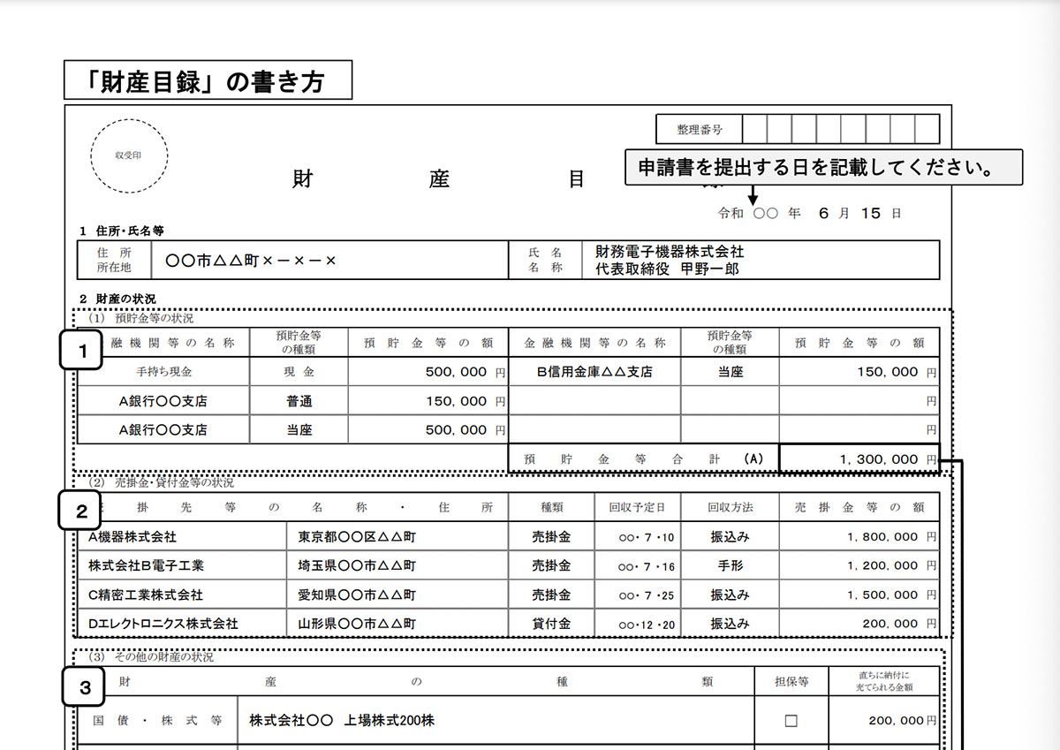This screenshot has height=750, width=1060.
Task: Click the 150,000 amount for B信用金庫△△支店
Action: point(888,372)
